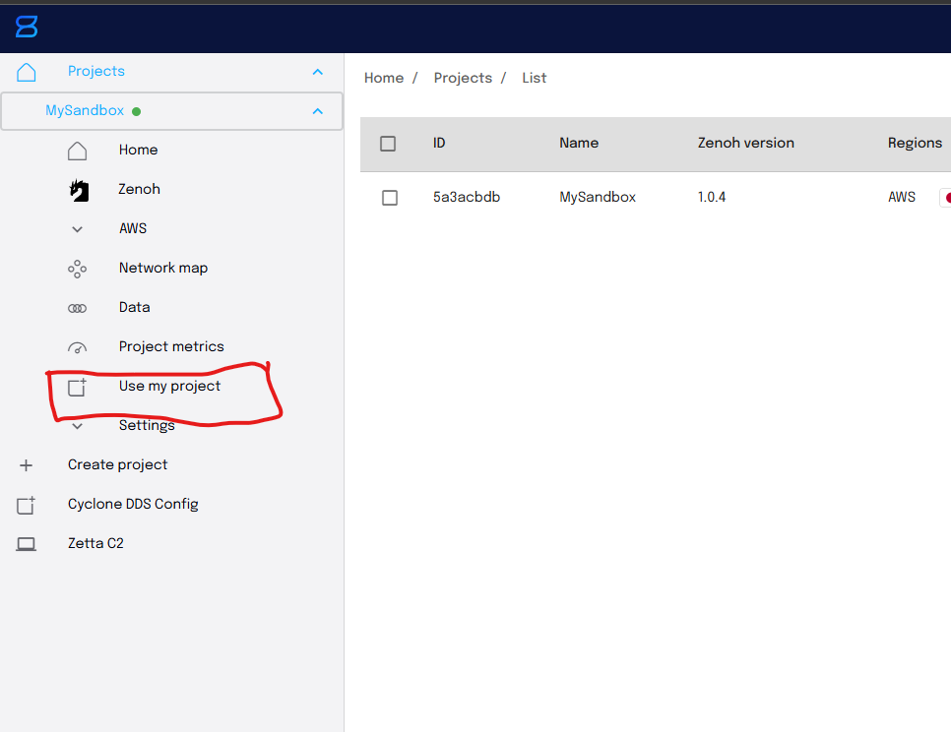Open Zetta C2

coord(95,543)
